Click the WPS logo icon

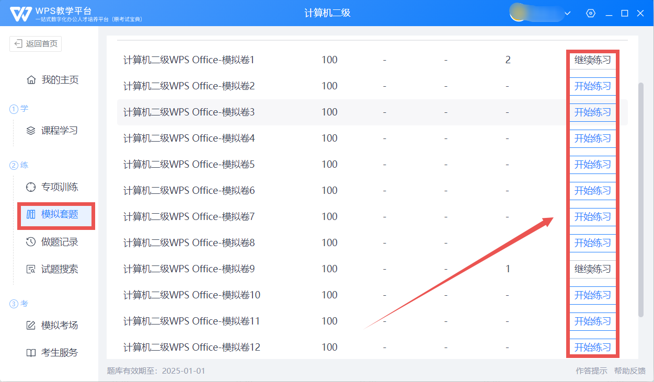[20, 14]
